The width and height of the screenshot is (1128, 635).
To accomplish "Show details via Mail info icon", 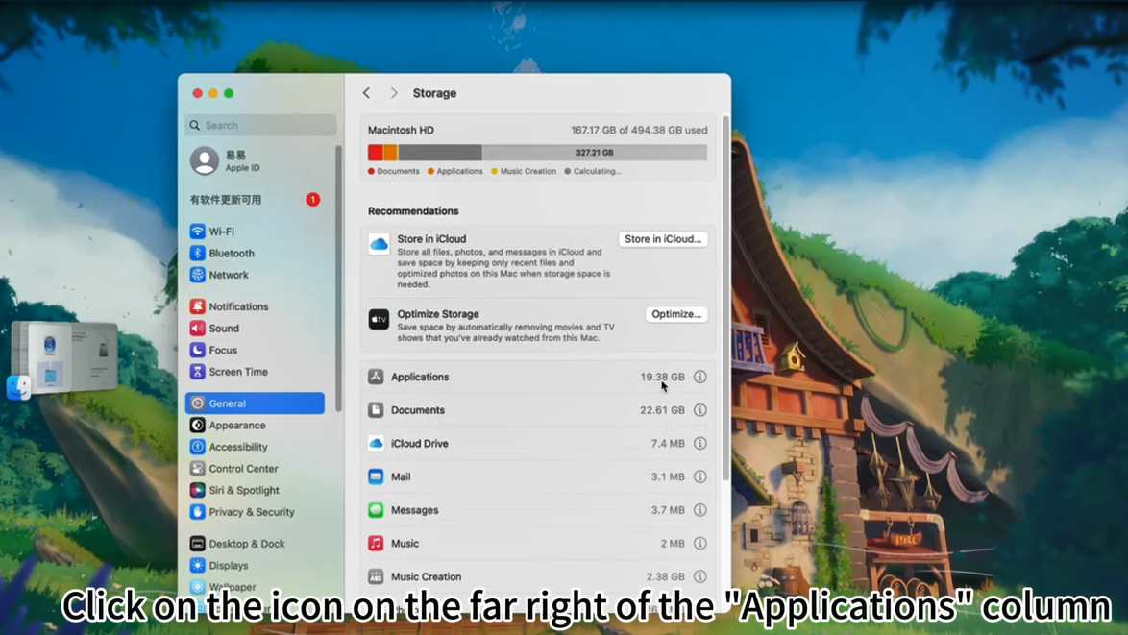I will pyautogui.click(x=700, y=476).
